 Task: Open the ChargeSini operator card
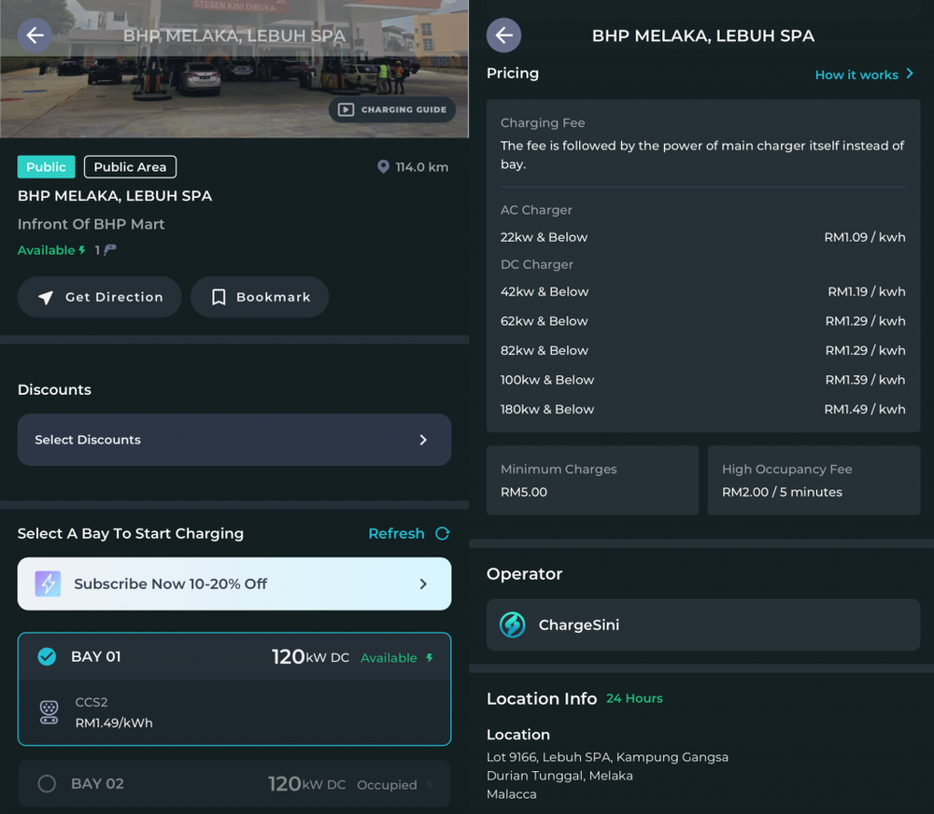coord(703,625)
